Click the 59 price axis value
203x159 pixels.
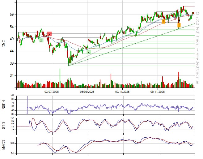tap(12, 15)
